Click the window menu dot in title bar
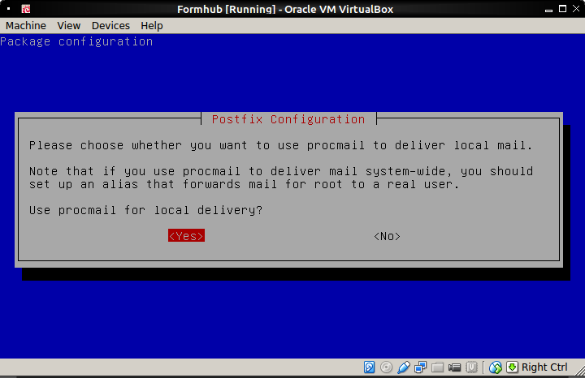 click(x=8, y=9)
